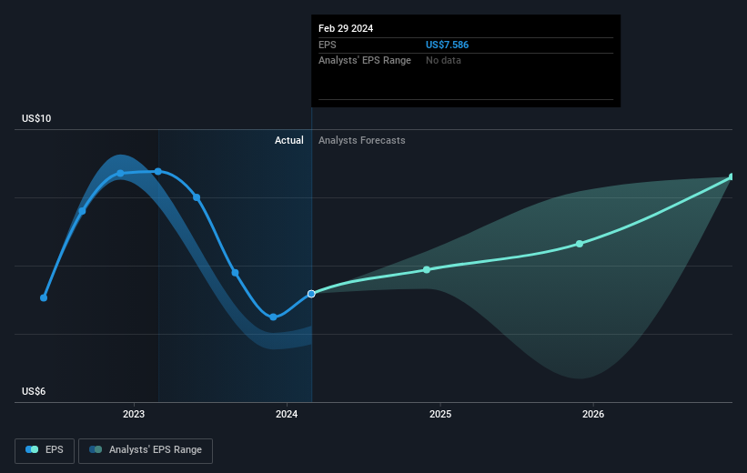Select the first EPS data point in mid-2022
The width and height of the screenshot is (747, 473).
pos(44,297)
